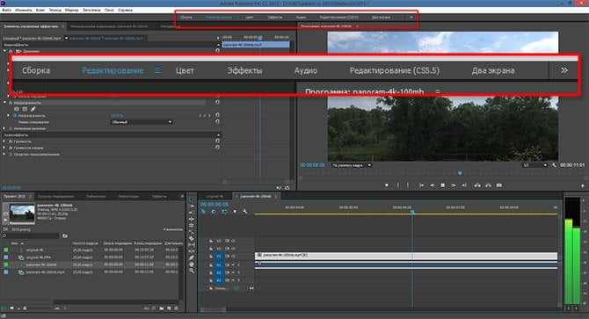Create an ellipse mask under Непрозрачность
This screenshot has width=589, height=319.
click(x=17, y=109)
